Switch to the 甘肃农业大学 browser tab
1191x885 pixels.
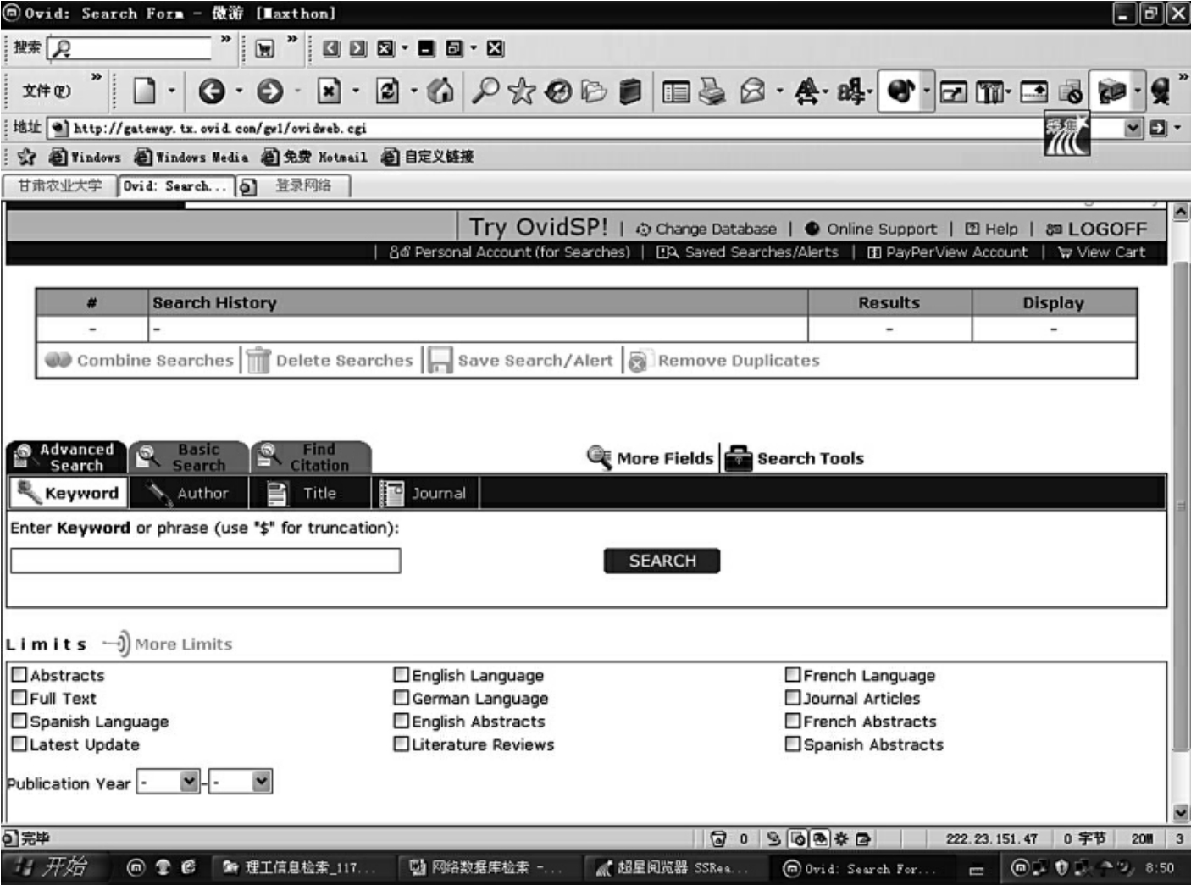click(60, 185)
